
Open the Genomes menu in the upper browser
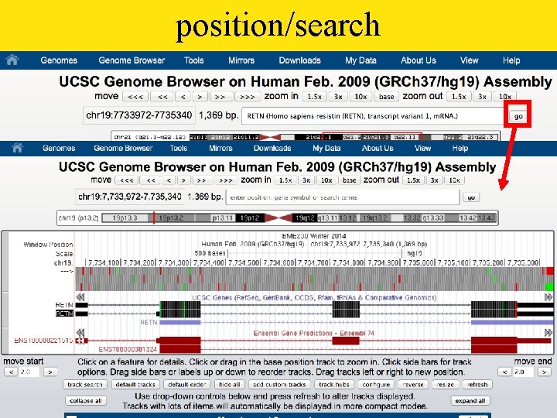coord(59,60)
